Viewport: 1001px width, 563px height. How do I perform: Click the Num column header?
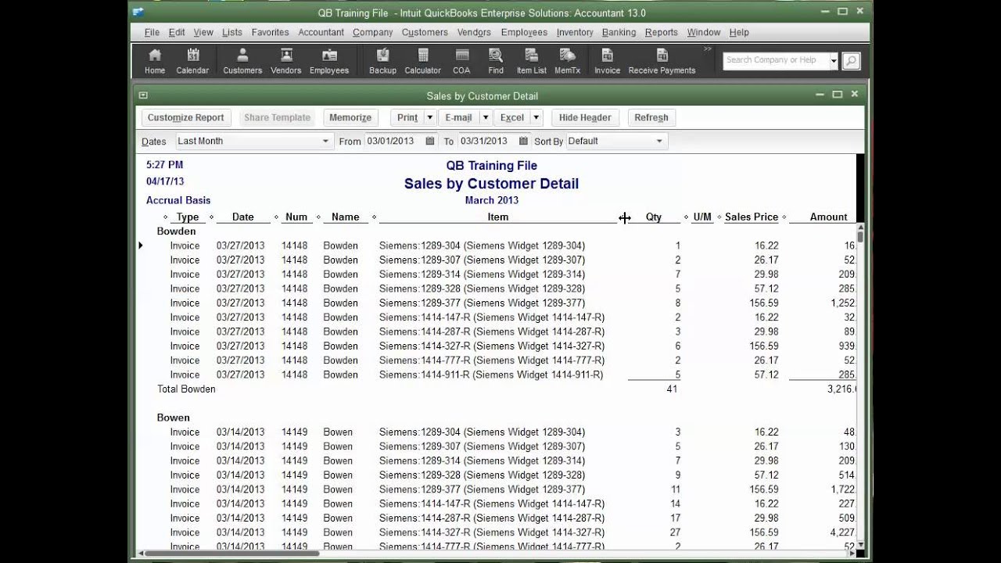click(x=296, y=217)
